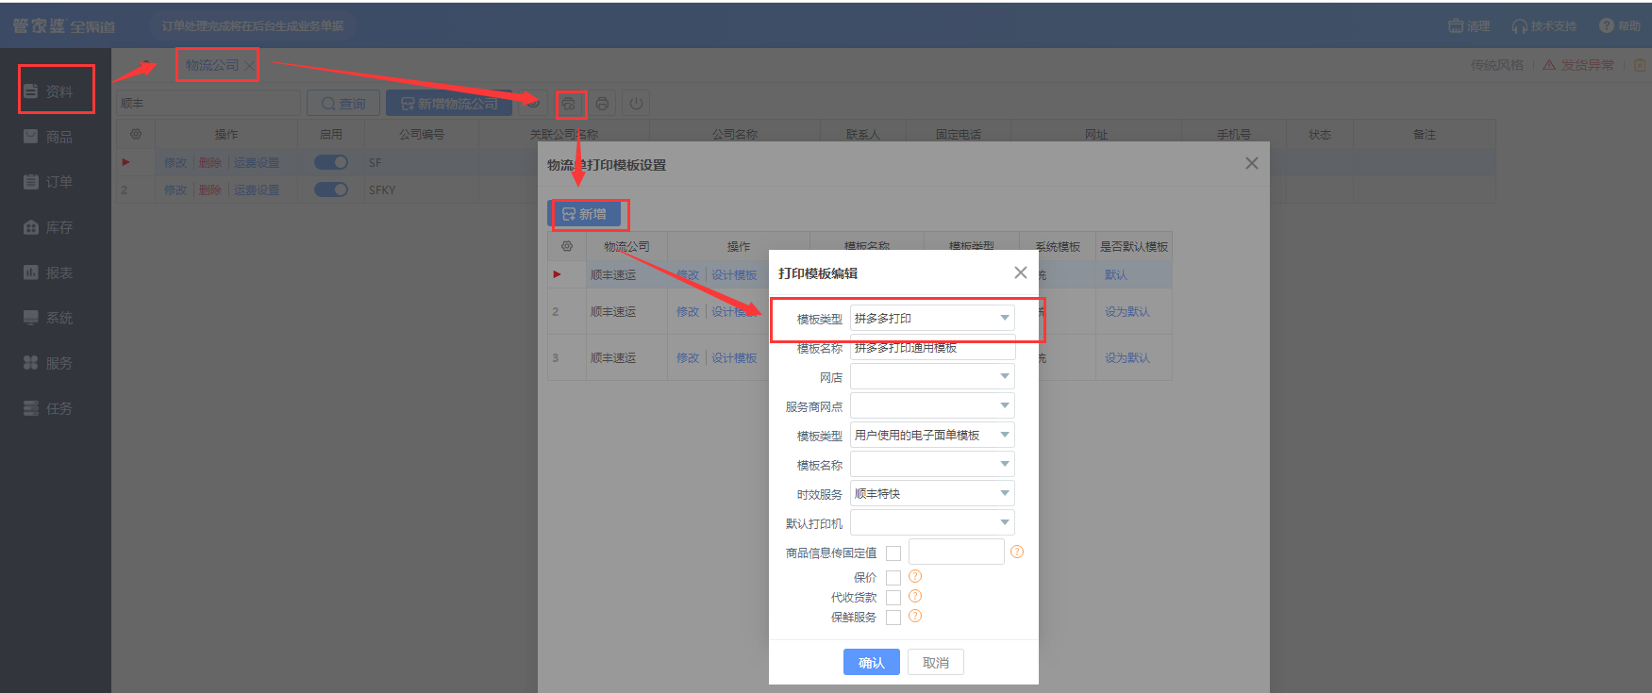Check the 保鲜服务 checkbox
Image resolution: width=1652 pixels, height=693 pixels.
[893, 618]
